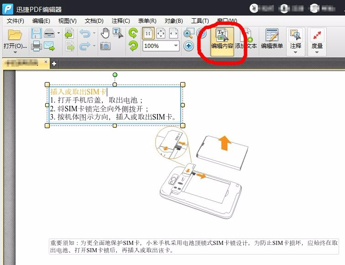The height and width of the screenshot is (265, 345).
Task: Click the app logo in title bar
Action: 8,9
